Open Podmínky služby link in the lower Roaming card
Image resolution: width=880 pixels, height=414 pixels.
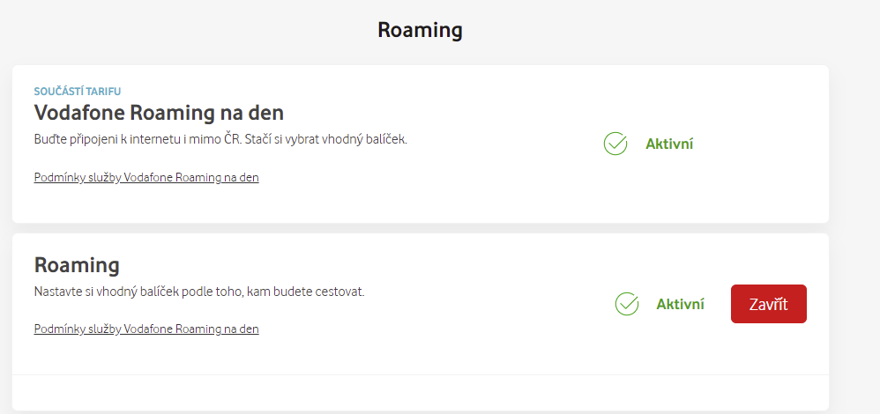click(146, 329)
